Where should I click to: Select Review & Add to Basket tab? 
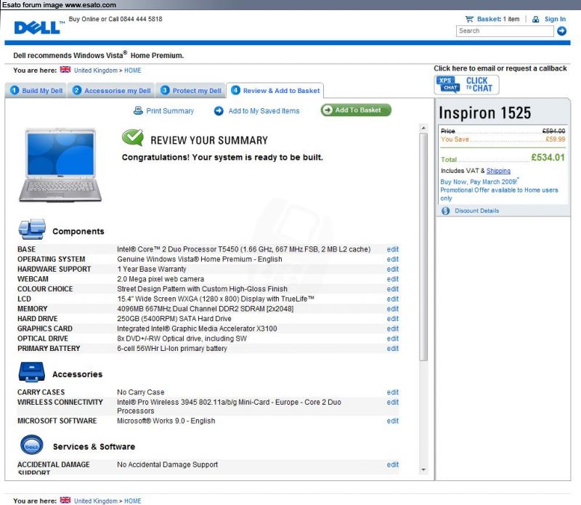click(x=275, y=91)
